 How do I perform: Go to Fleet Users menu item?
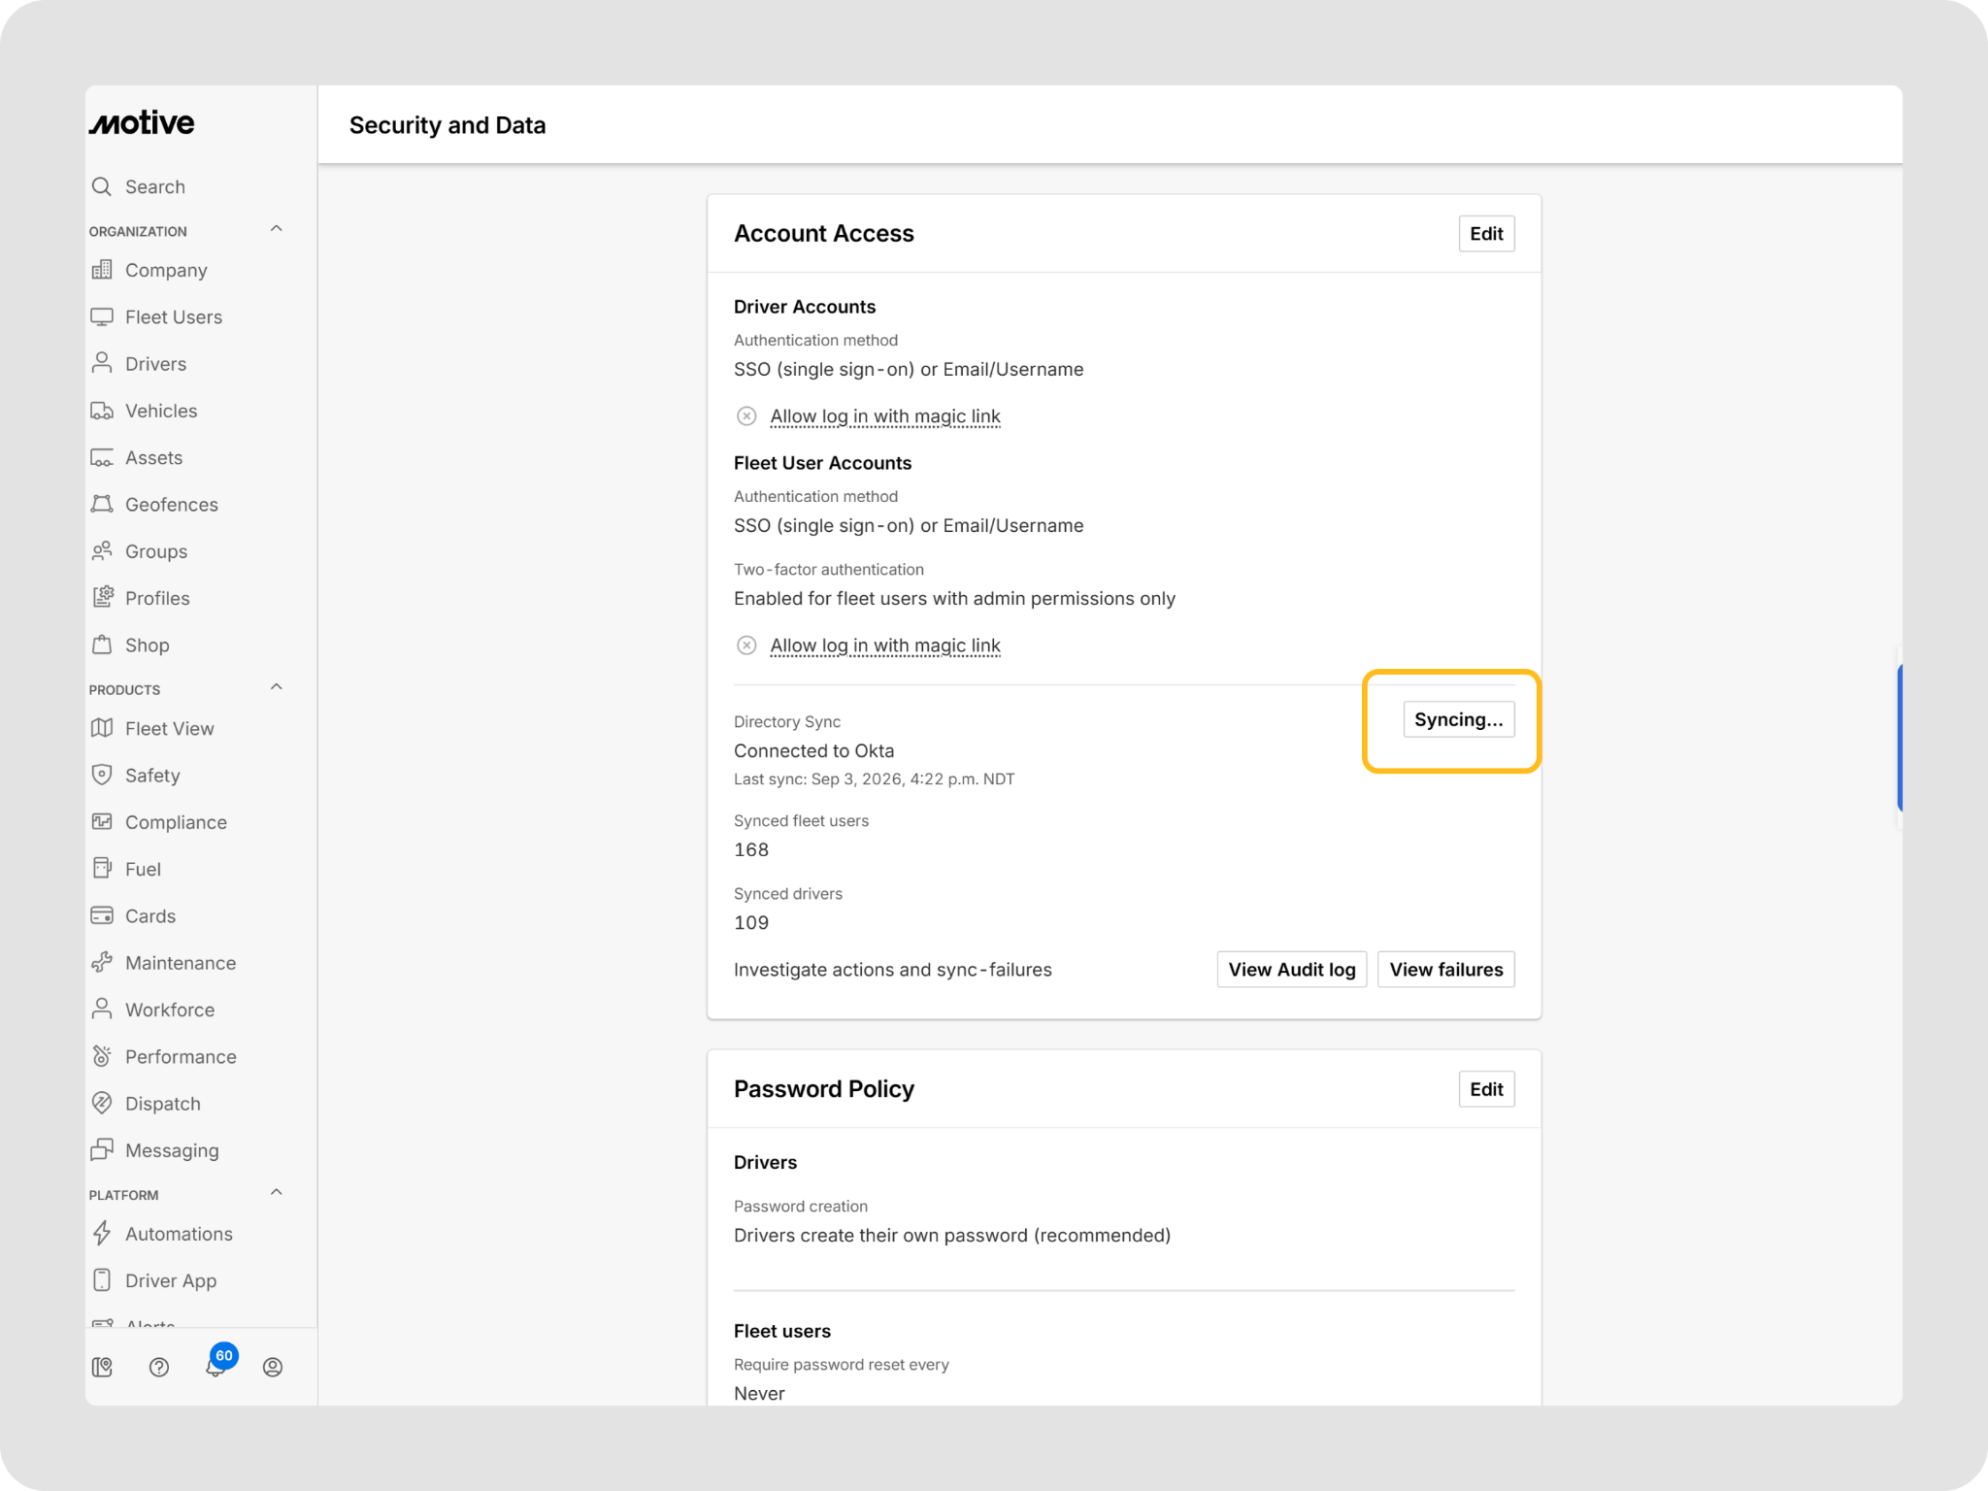pyautogui.click(x=173, y=317)
